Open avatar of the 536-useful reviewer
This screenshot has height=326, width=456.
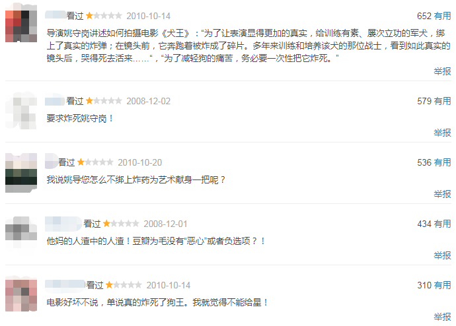click(x=21, y=173)
